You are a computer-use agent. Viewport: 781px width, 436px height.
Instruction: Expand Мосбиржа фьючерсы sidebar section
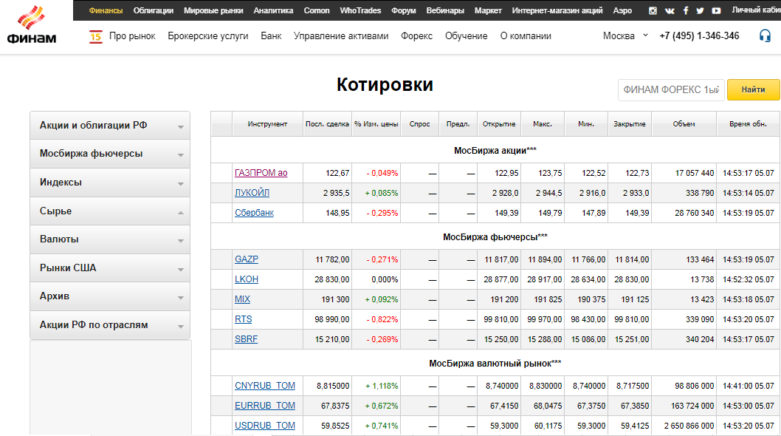click(x=110, y=154)
